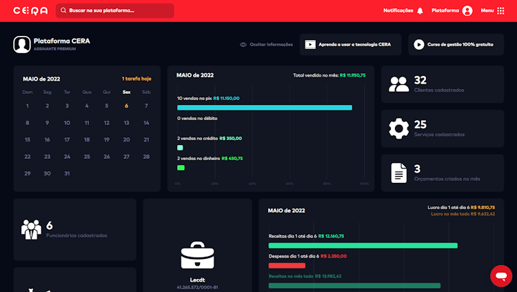Click 'Total vendido no mês' value R$ 11.950,75
This screenshot has height=292, width=517.
click(x=352, y=75)
